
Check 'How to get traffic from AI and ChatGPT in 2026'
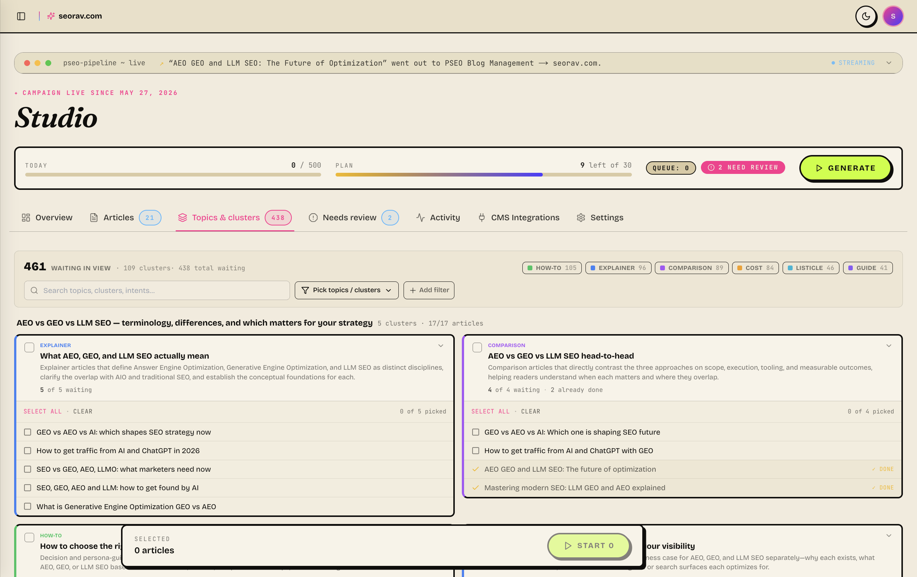tap(27, 451)
